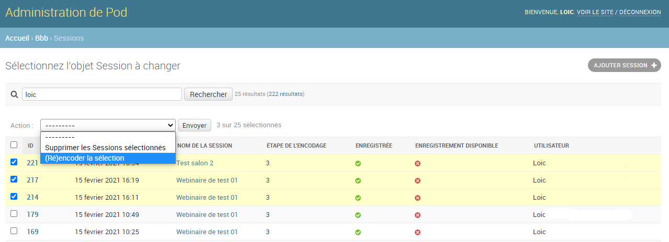669x242 pixels.
Task: Click the search magnifier icon
Action: click(14, 94)
